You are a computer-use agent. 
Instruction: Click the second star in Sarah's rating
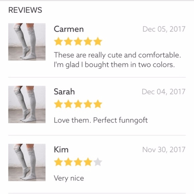coord(68,104)
